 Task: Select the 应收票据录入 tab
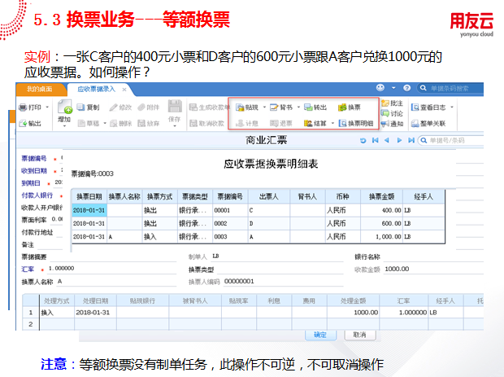pyautogui.click(x=96, y=87)
